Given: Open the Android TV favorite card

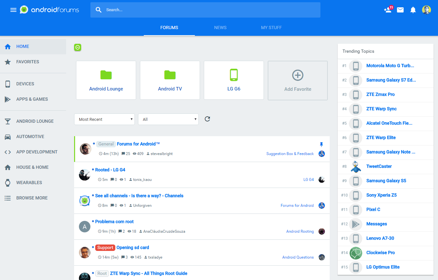Looking at the screenshot, I should [170, 80].
